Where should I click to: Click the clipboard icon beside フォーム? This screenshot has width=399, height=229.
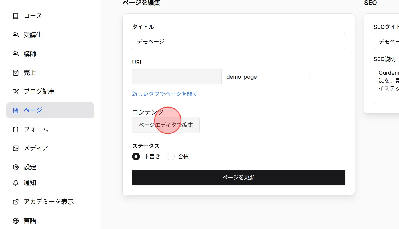(16, 129)
